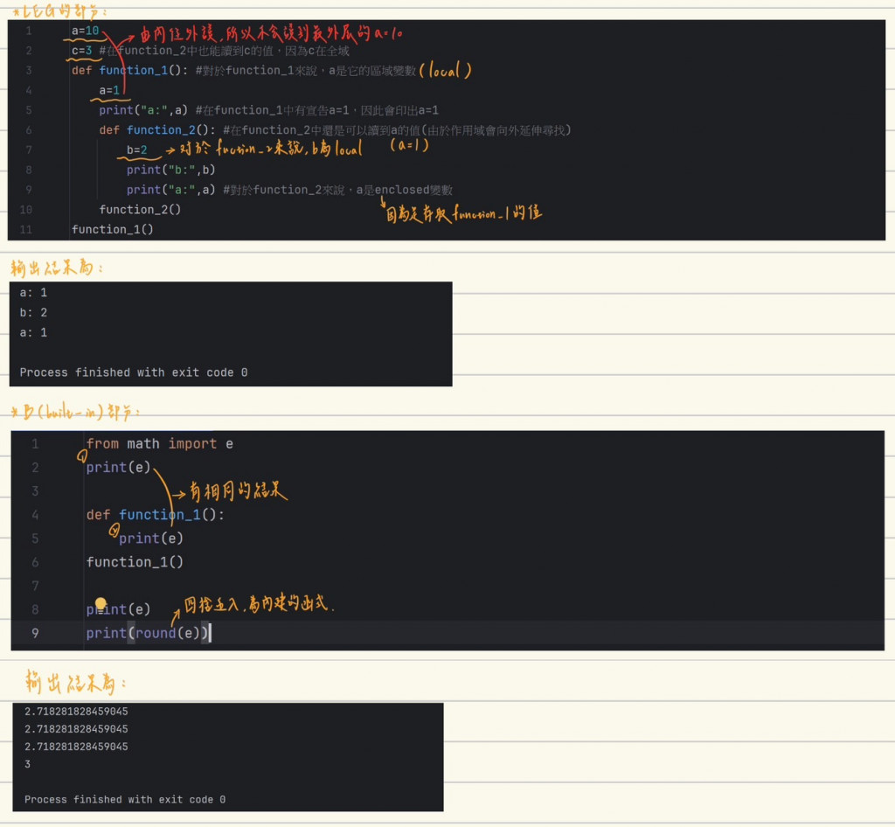Click the b=2 assignment on line 7
This screenshot has height=827, width=895.
tap(137, 150)
